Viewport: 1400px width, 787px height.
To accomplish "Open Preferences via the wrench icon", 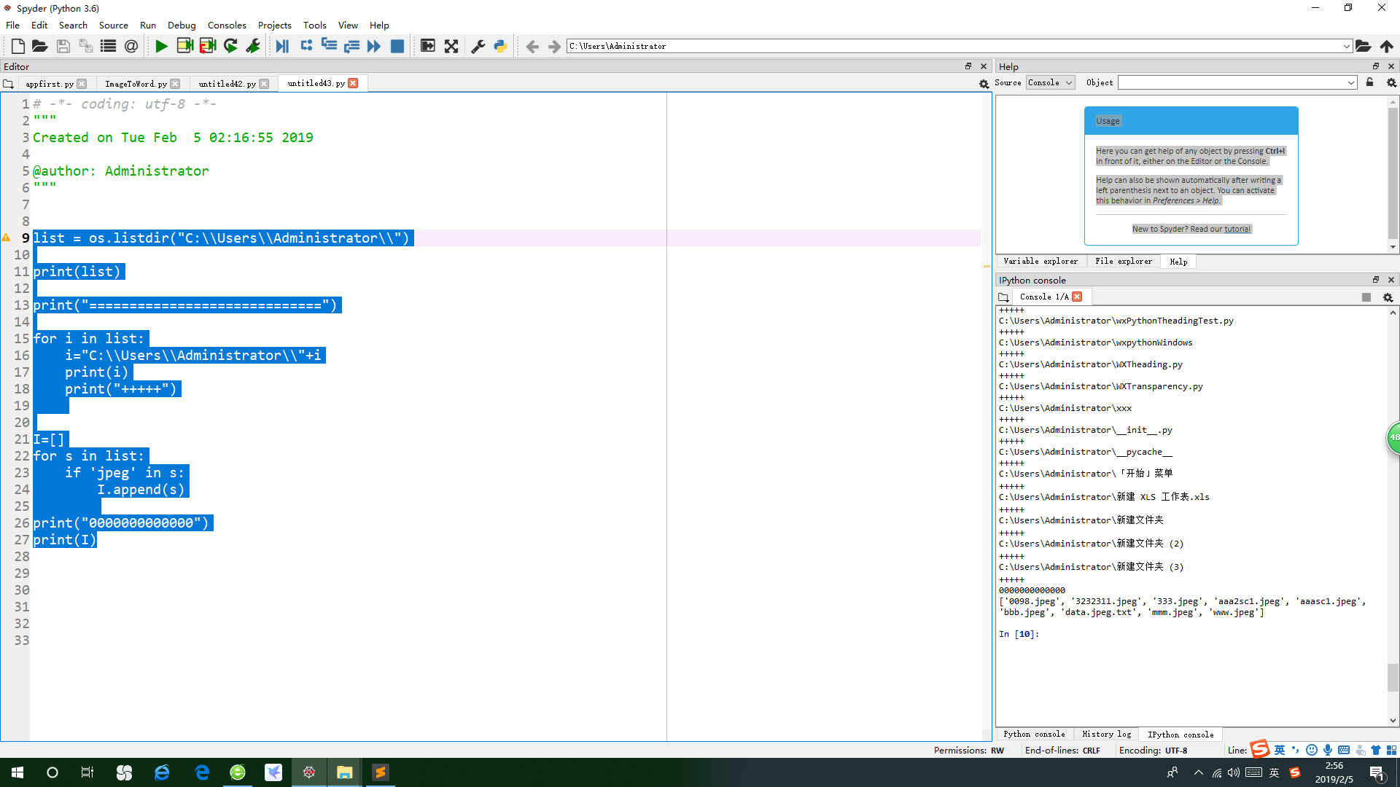I will (x=478, y=46).
